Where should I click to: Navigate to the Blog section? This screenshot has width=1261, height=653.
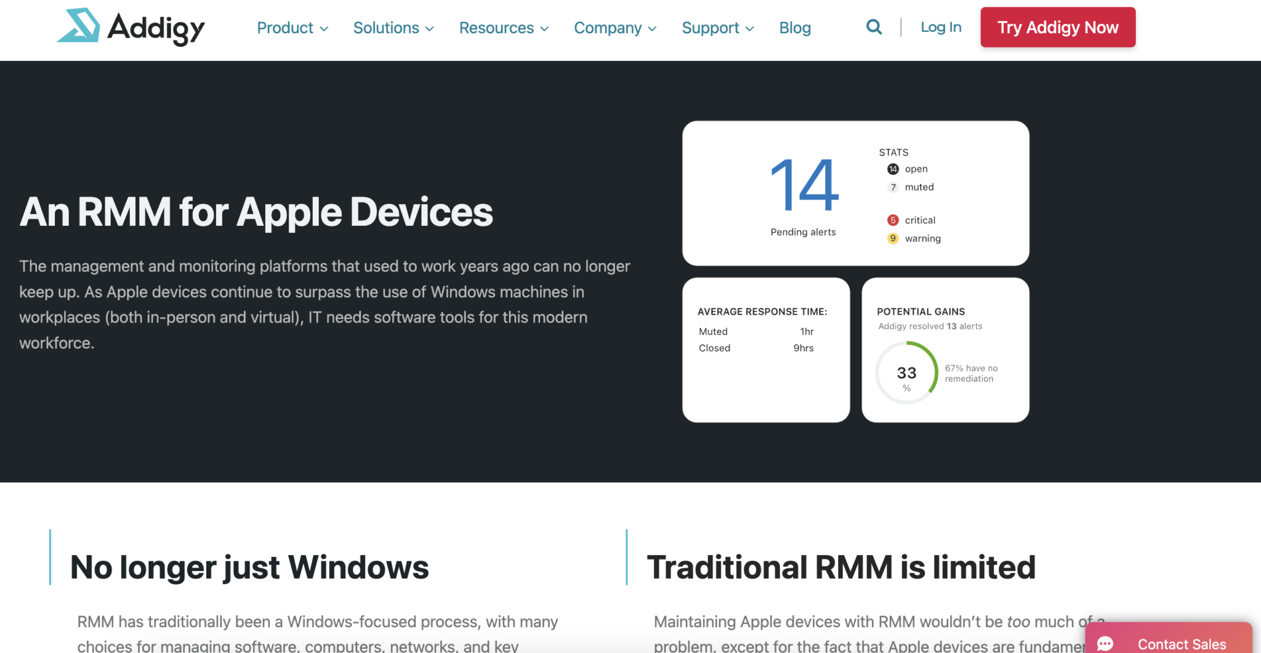pos(794,28)
